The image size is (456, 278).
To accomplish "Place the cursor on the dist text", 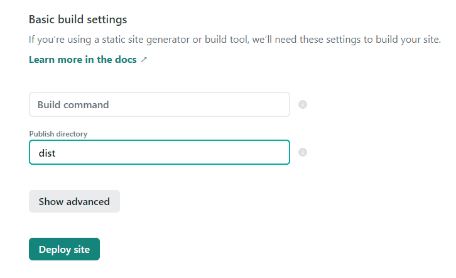I will point(47,153).
